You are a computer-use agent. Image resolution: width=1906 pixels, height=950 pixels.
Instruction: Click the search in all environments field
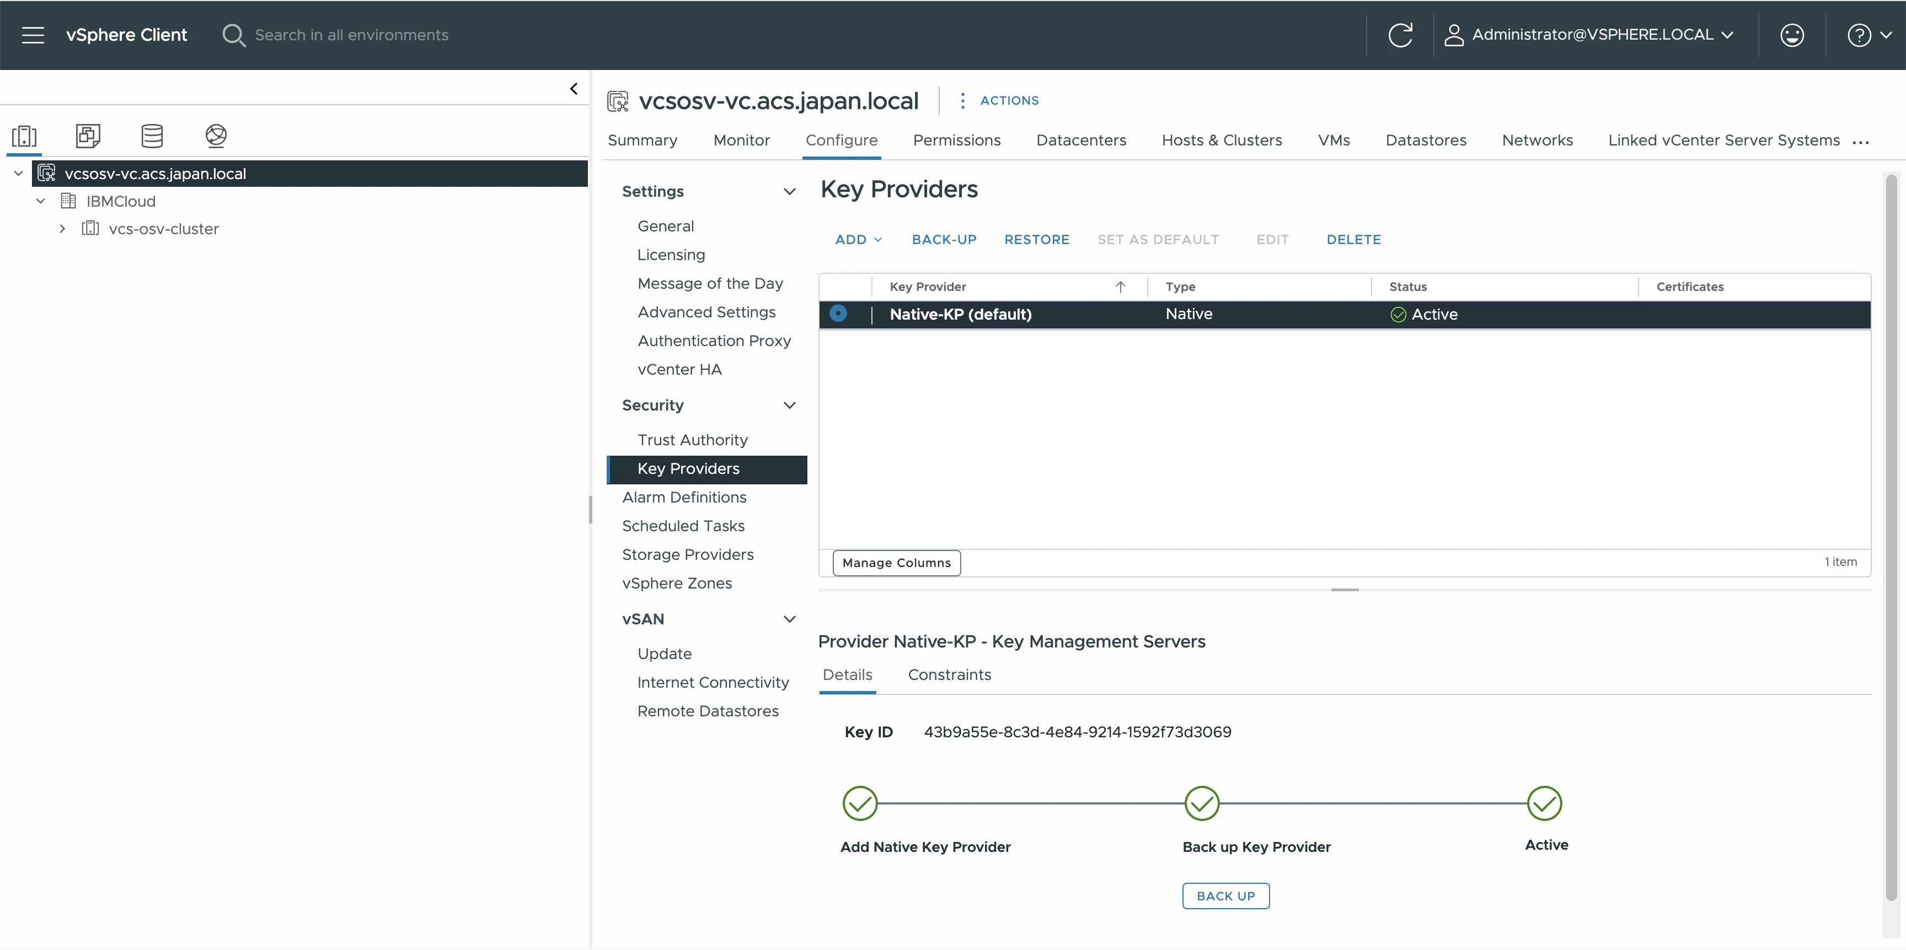pos(351,35)
